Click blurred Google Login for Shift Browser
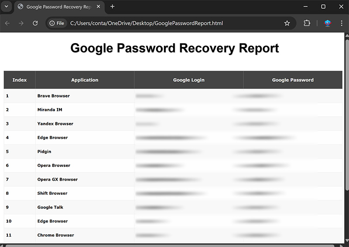The width and height of the screenshot is (349, 247). 171,193
